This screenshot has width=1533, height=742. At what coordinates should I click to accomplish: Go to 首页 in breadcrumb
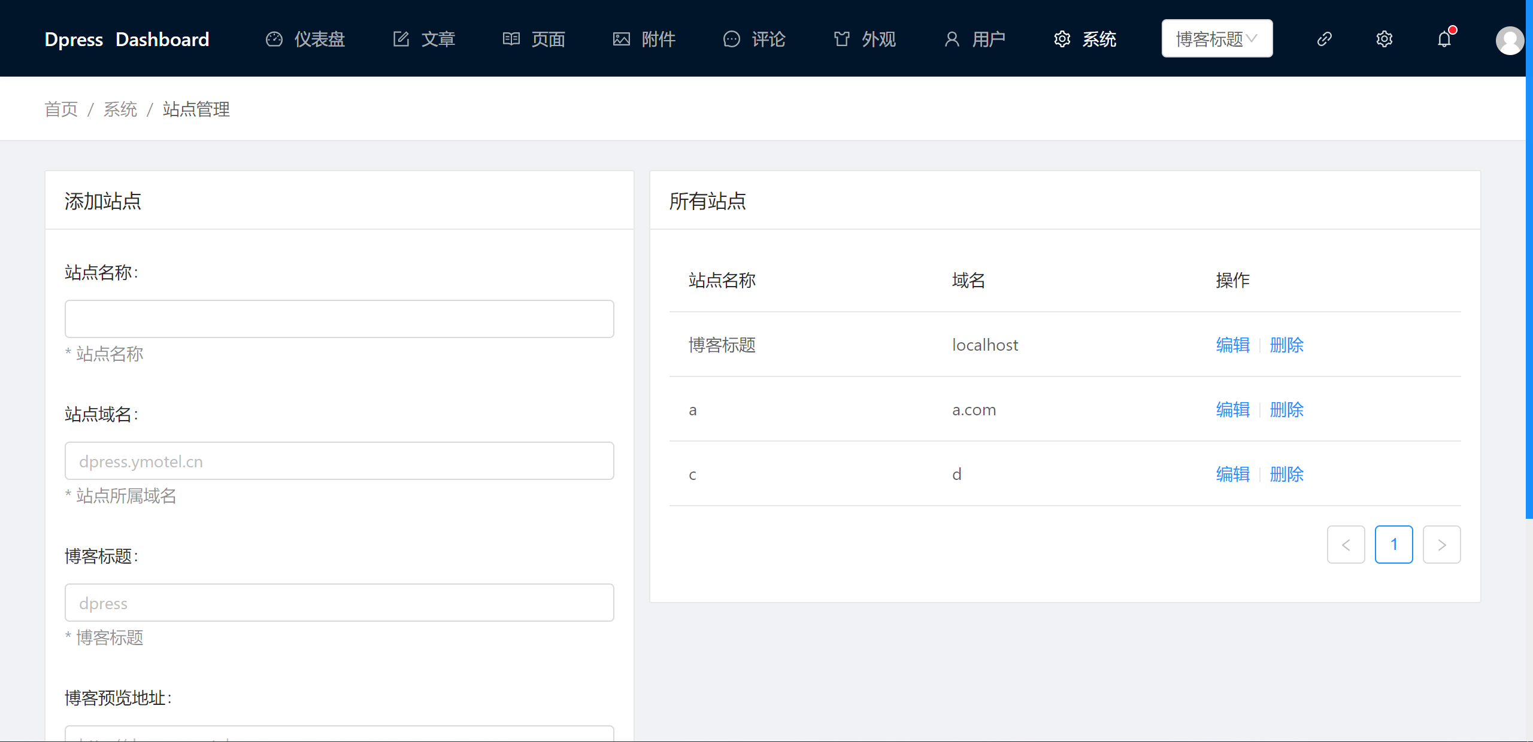61,109
